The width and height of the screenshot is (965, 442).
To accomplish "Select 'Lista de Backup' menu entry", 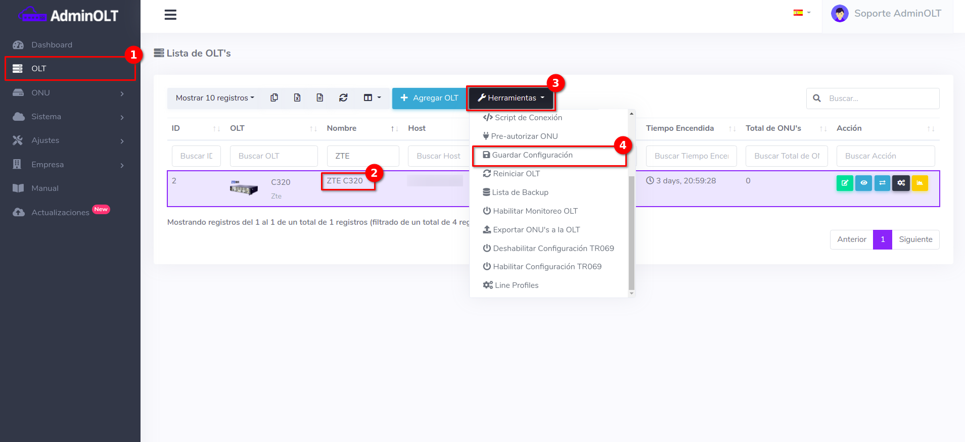I will (520, 192).
